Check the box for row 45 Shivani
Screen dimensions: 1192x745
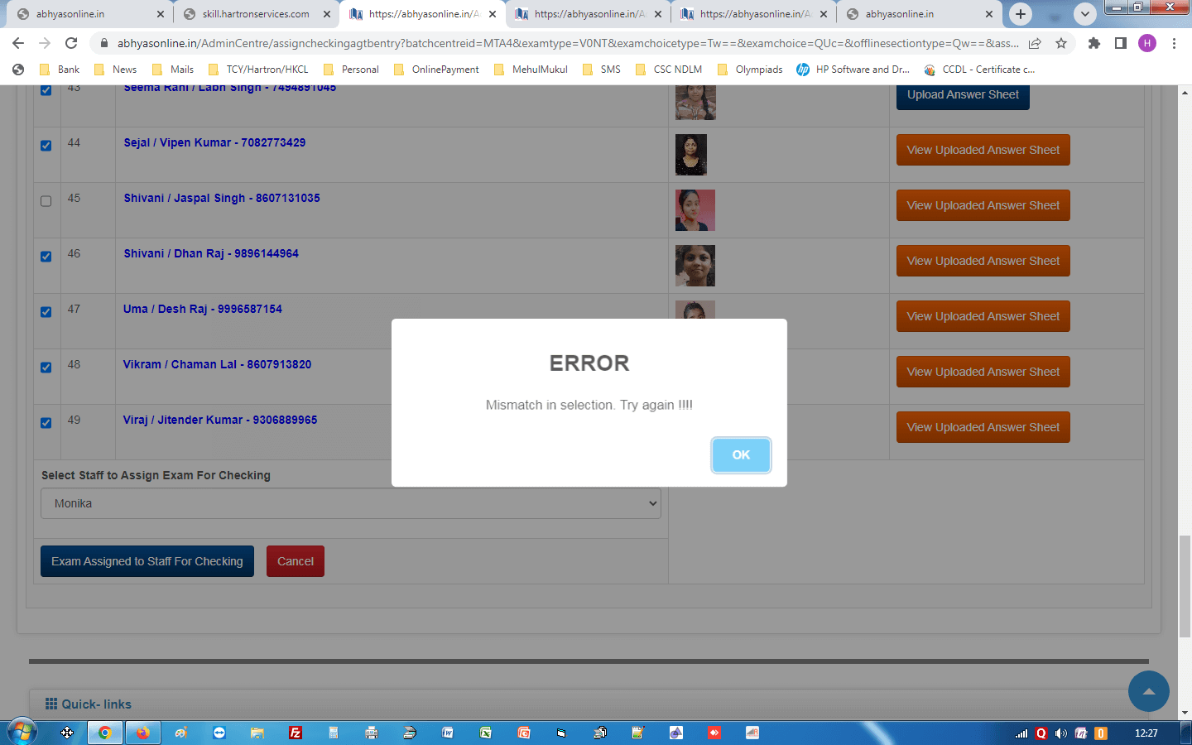[x=46, y=201]
